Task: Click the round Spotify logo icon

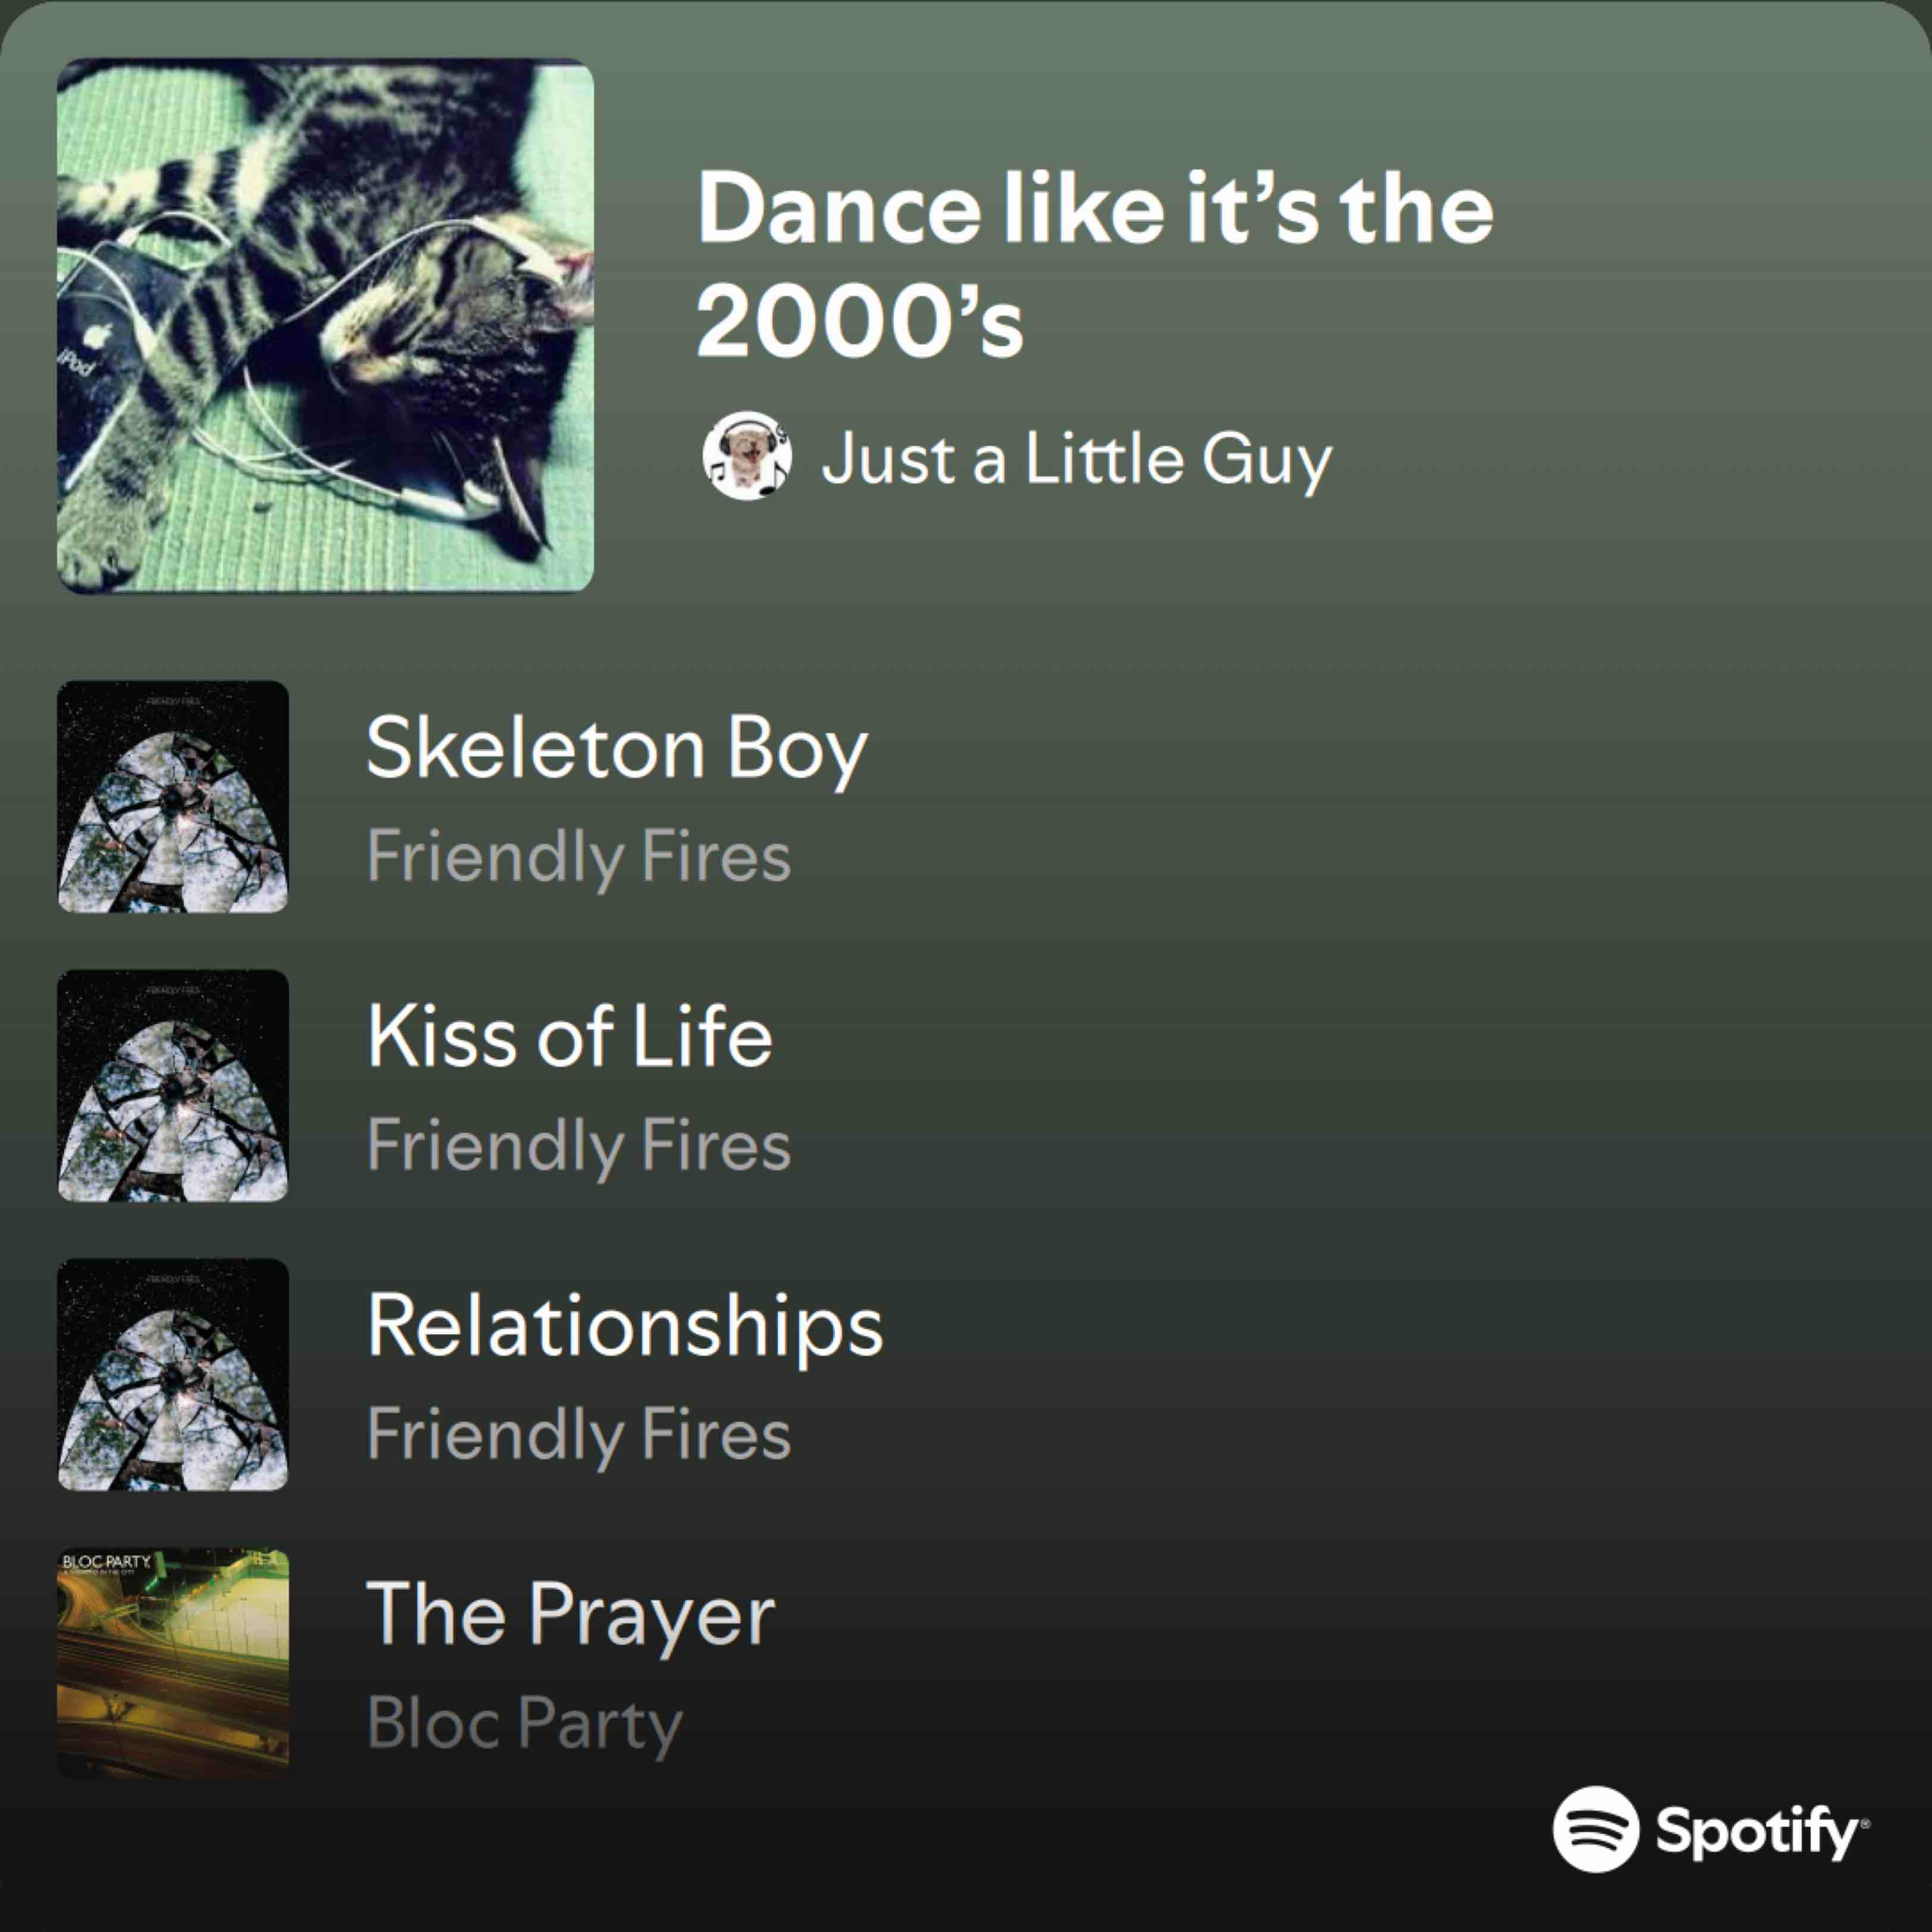Action: (x=1595, y=1829)
